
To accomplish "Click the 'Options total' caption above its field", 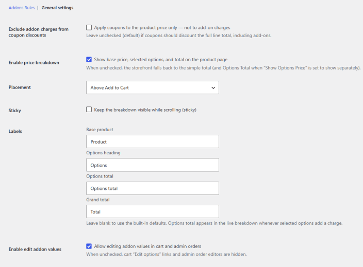I will click(x=100, y=176).
